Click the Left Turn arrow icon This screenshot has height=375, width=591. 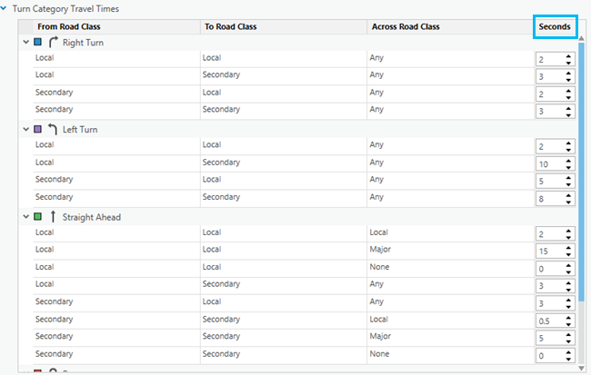(x=53, y=129)
